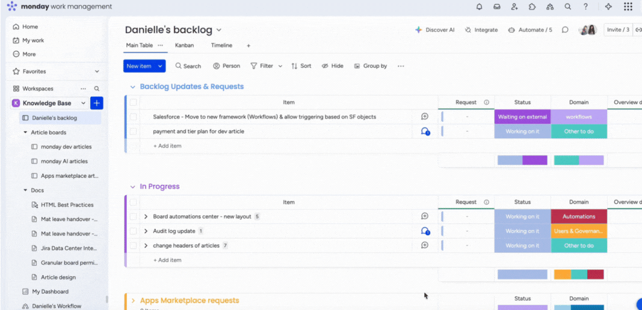Viewport: 642px width, 310px height.
Task: Add a new board view with plus
Action: pyautogui.click(x=248, y=46)
